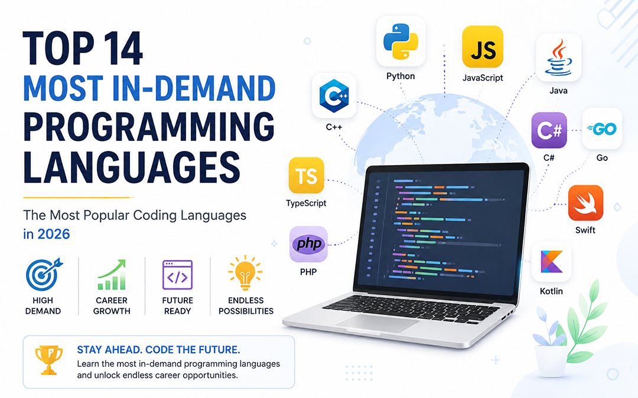The height and width of the screenshot is (398, 638).
Task: Click the yellow JS JavaScript icon
Action: tap(483, 47)
